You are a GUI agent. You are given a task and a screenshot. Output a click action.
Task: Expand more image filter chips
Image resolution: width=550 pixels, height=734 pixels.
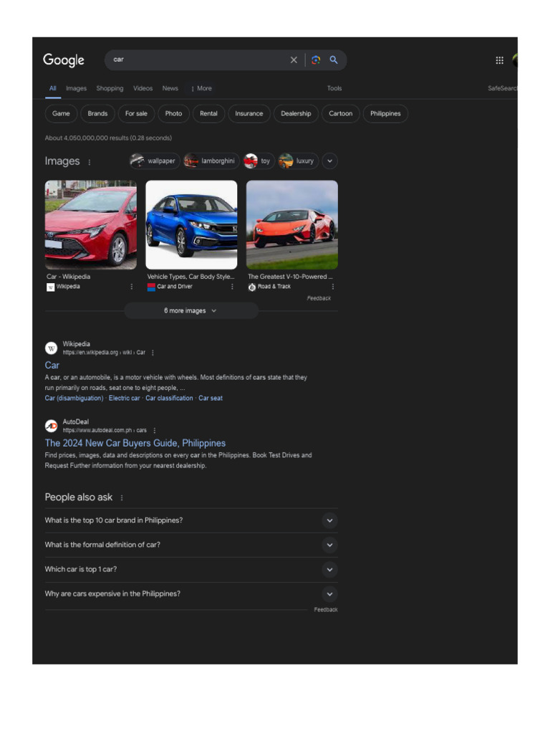329,161
